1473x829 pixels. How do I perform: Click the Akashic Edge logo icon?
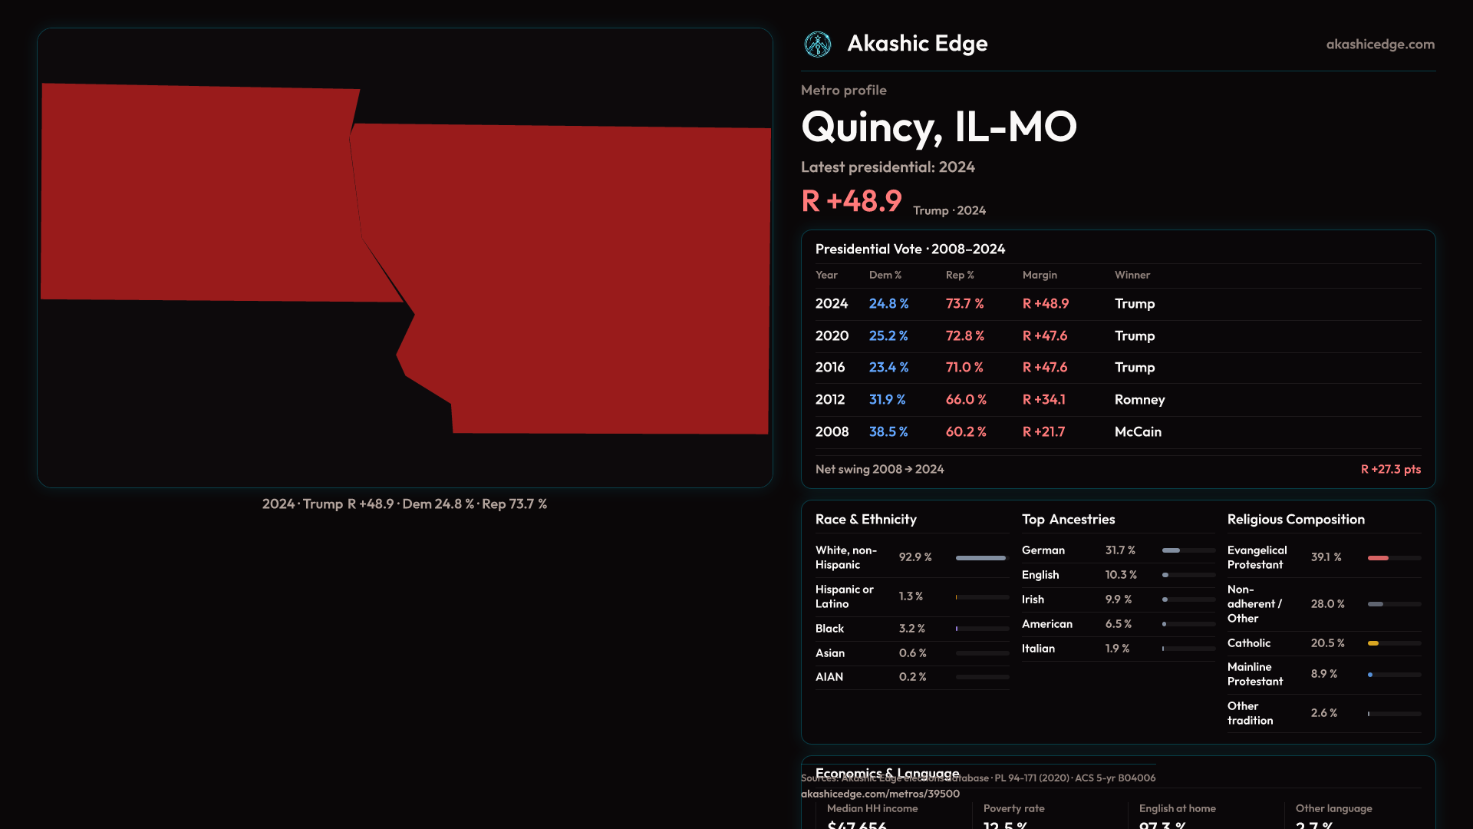point(817,45)
